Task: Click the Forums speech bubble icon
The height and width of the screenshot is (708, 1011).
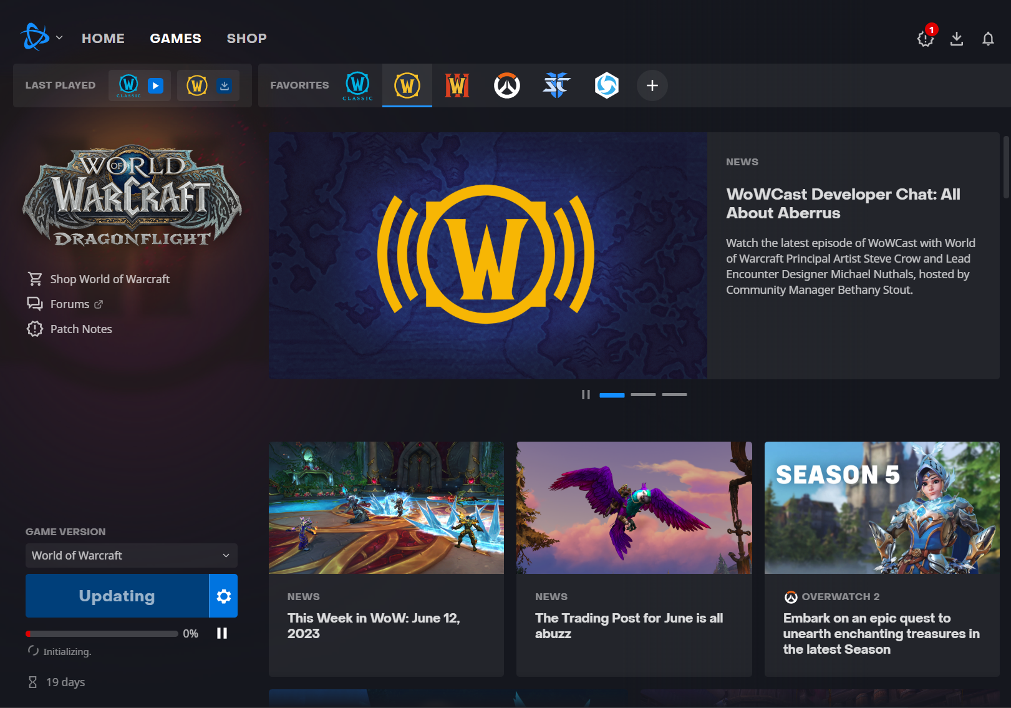Action: pos(35,304)
